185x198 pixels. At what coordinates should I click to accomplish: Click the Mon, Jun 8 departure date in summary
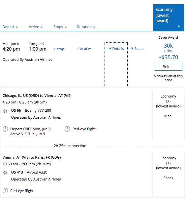11,44
